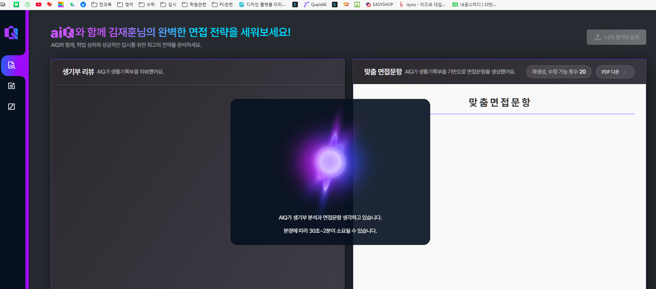Open the 디자인 플랫폼 미리 bookmark

pos(262,5)
